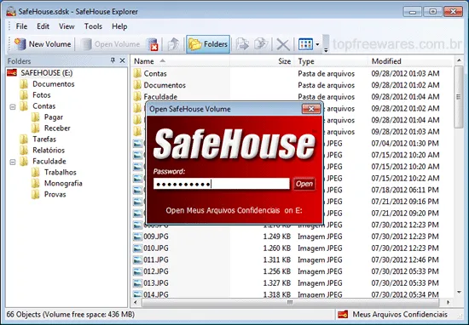
Task: Select the Pagar subfolder in tree
Action: point(54,117)
